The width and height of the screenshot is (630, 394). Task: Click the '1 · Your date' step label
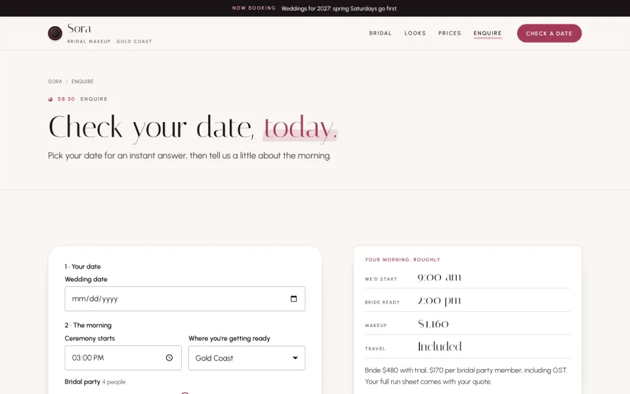point(83,267)
